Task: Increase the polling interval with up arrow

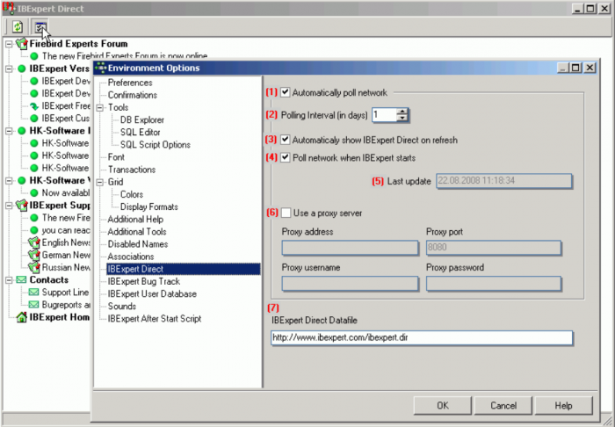Action: tap(402, 112)
